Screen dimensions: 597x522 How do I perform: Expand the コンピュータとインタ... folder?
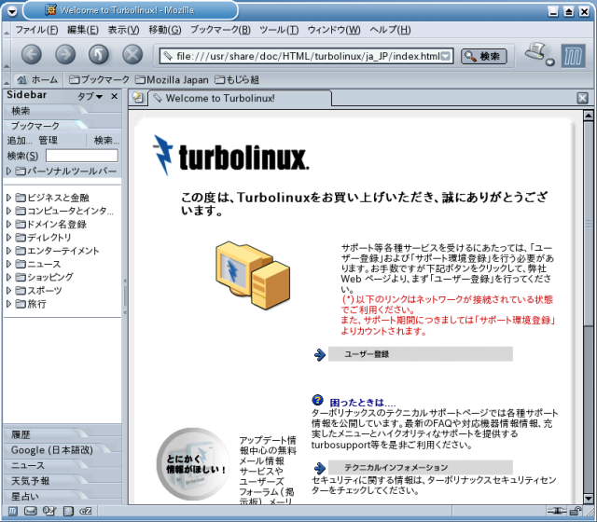point(8,211)
